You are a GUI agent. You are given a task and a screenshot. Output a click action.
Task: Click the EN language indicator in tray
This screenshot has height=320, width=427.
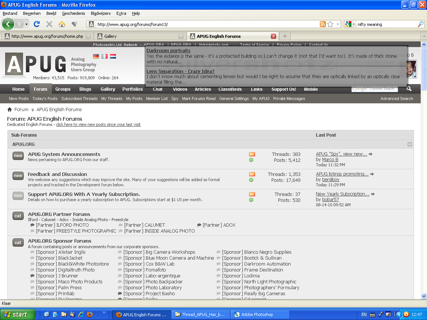pos(364,314)
